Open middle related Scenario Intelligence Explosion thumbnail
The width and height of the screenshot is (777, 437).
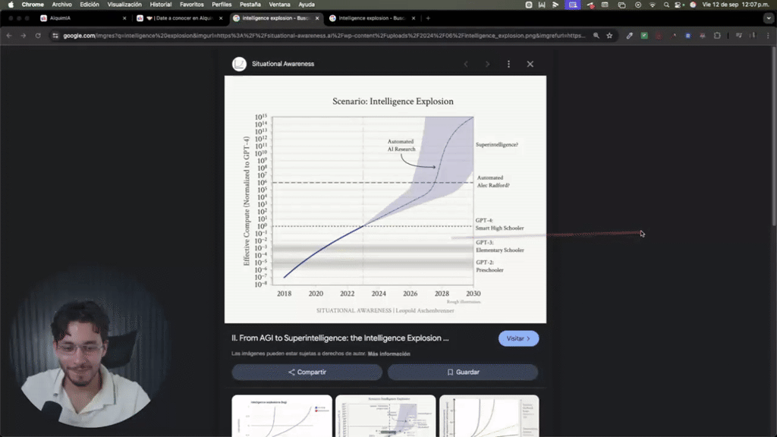tap(385, 416)
